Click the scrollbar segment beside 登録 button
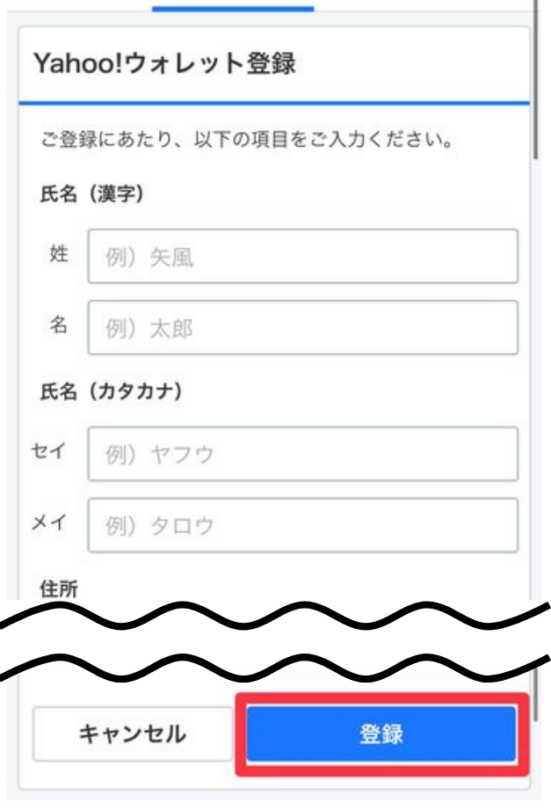 (x=537, y=704)
